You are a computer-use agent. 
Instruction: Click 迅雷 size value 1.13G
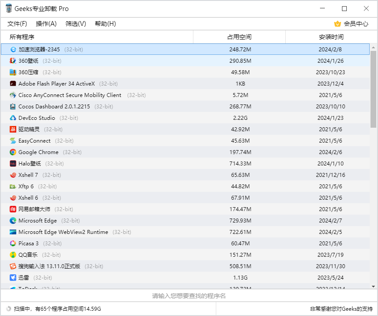pyautogui.click(x=240, y=278)
